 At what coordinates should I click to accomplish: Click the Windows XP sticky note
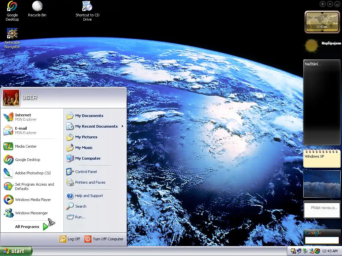[x=322, y=158]
